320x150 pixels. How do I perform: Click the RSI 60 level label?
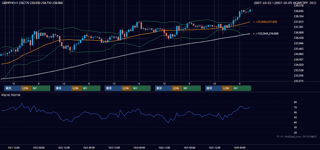point(295,112)
